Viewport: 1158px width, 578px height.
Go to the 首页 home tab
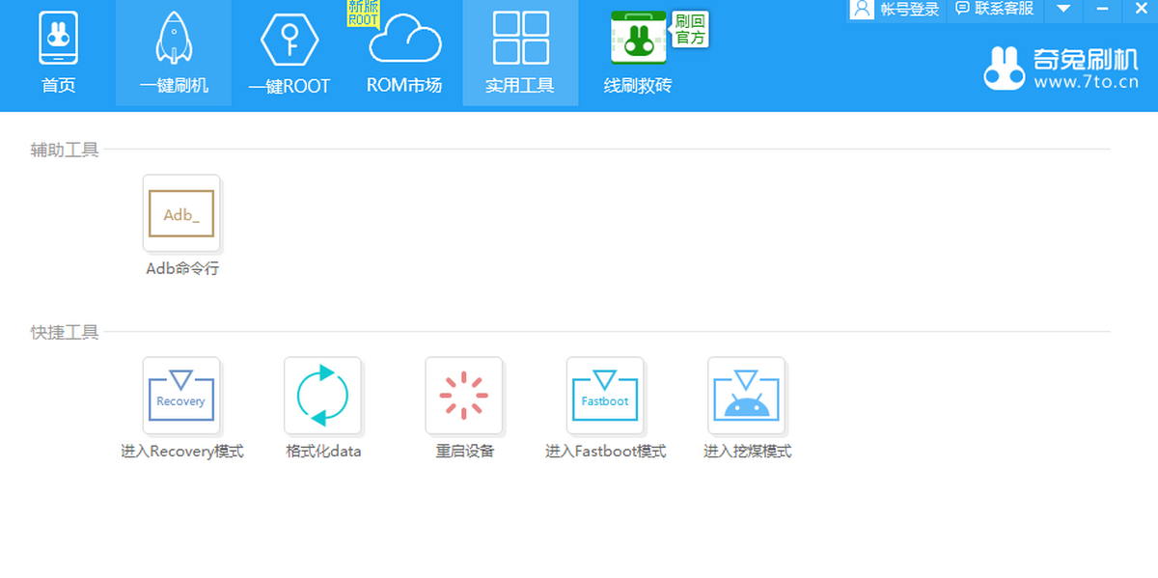pos(58,53)
